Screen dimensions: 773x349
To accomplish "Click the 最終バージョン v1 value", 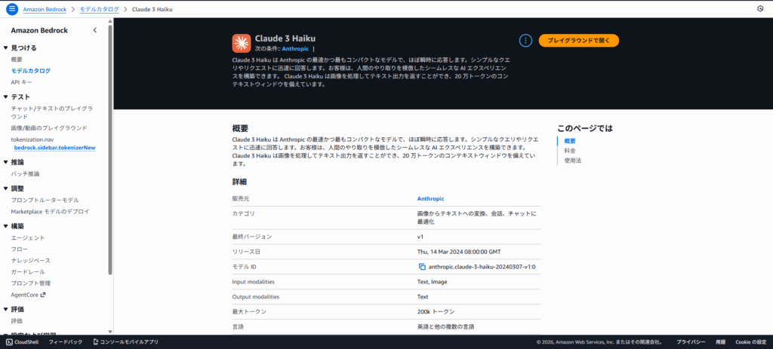I will tap(420, 237).
